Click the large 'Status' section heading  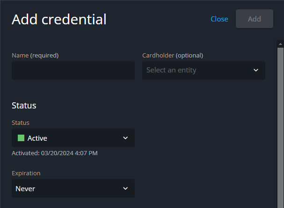point(24,106)
